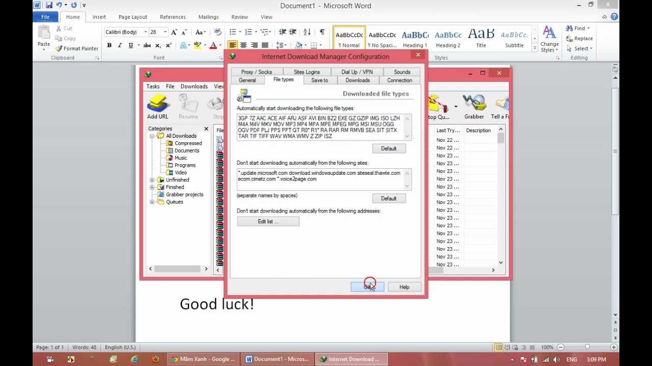The image size is (652, 366).
Task: Click Google Chrome taskbar button Mầm Xanh
Action: pos(204,359)
